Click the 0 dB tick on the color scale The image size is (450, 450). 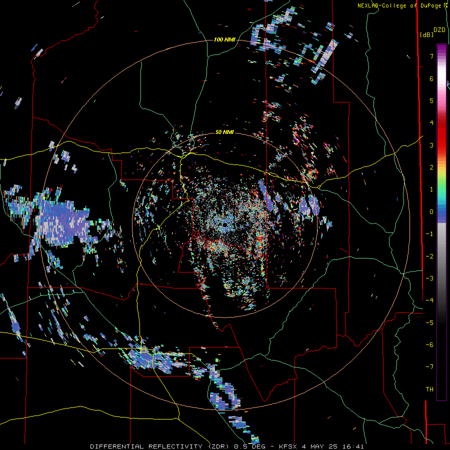(431, 212)
